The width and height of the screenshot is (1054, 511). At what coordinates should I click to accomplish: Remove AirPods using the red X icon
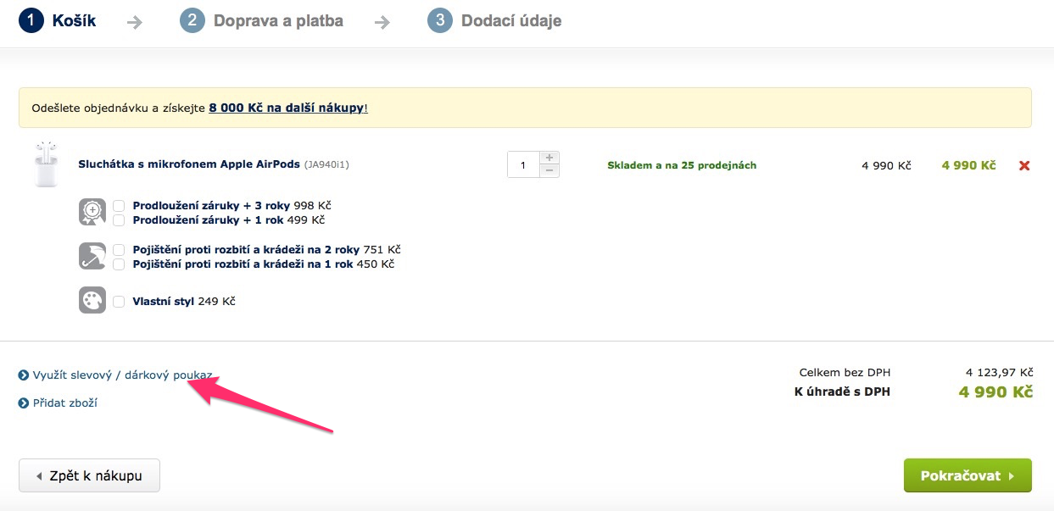1024,165
